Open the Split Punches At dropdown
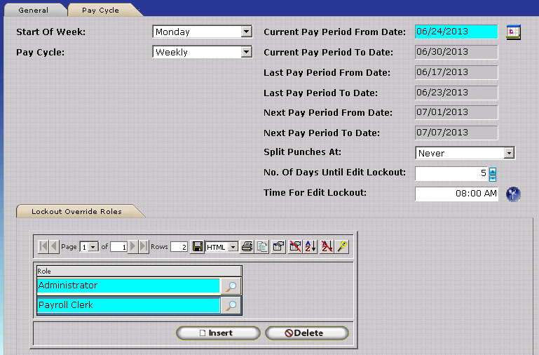539x355 pixels. (x=510, y=153)
